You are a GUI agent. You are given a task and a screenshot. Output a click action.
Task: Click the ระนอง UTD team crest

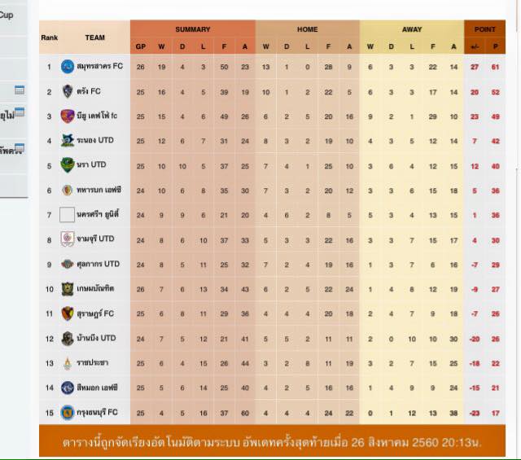pos(68,140)
